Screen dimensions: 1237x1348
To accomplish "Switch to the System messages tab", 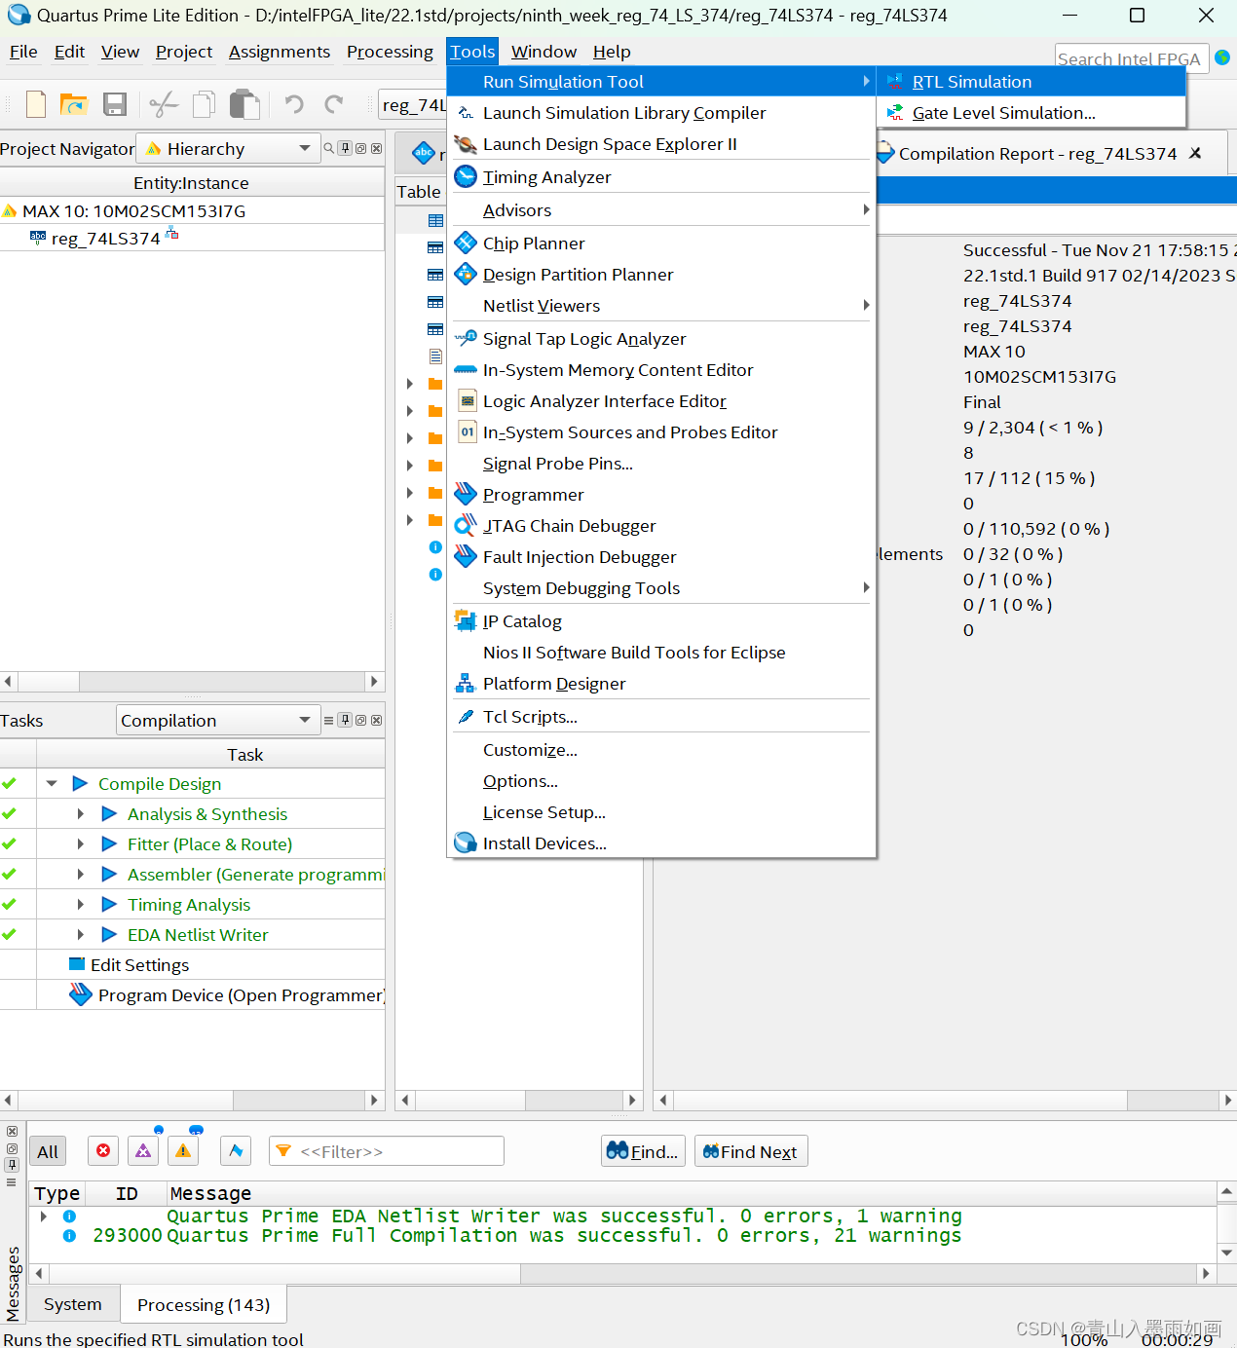I will click(x=72, y=1304).
